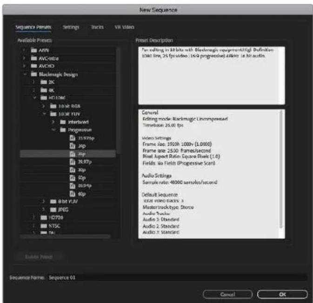Click the 59.94p preset file icon
The height and width of the screenshot is (303, 313).
[72, 186]
